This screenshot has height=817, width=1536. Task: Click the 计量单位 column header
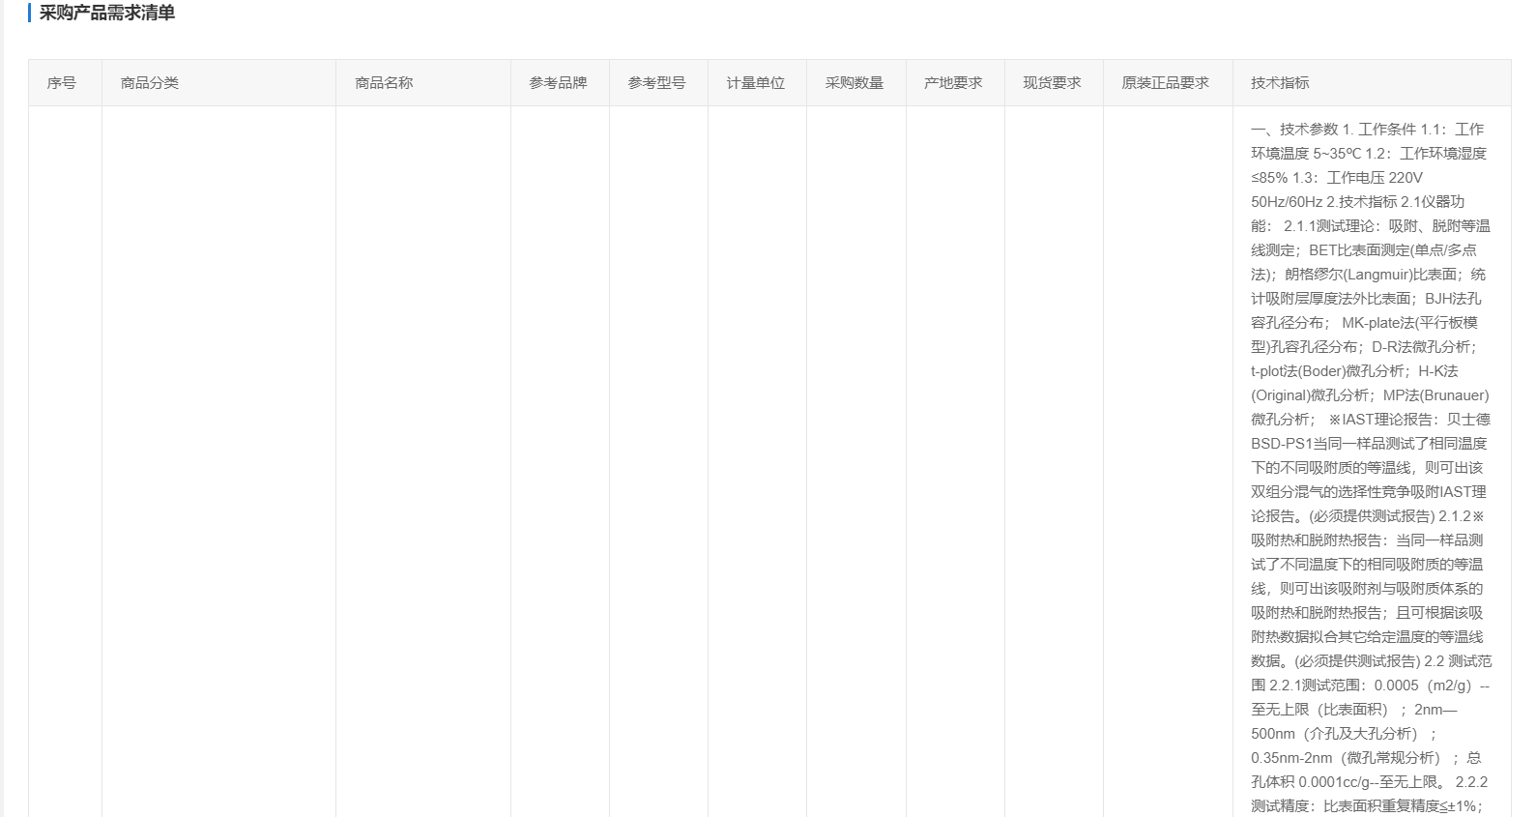point(756,83)
